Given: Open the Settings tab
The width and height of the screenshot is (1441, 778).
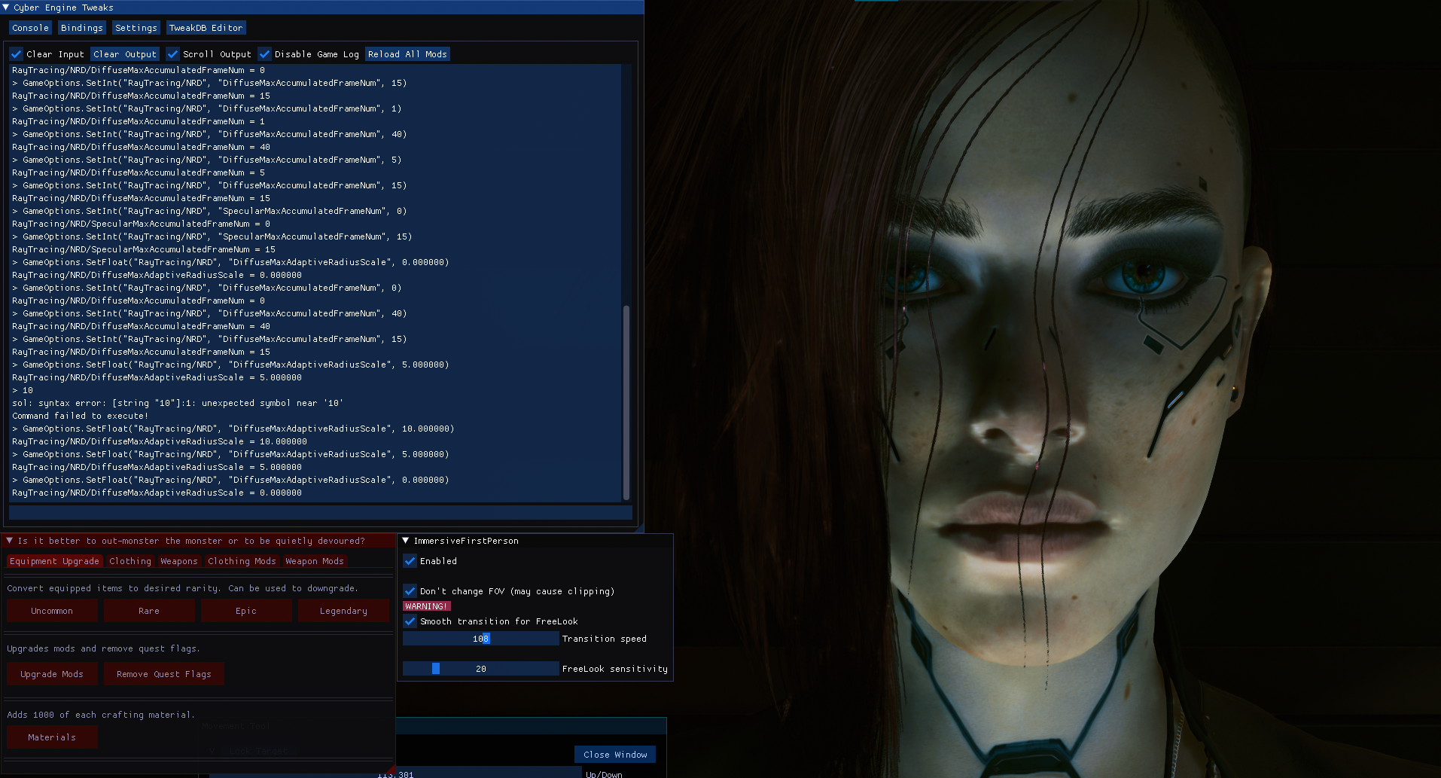Looking at the screenshot, I should [x=136, y=28].
